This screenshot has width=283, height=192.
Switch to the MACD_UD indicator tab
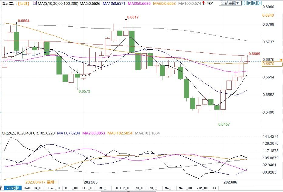[x=185, y=188]
